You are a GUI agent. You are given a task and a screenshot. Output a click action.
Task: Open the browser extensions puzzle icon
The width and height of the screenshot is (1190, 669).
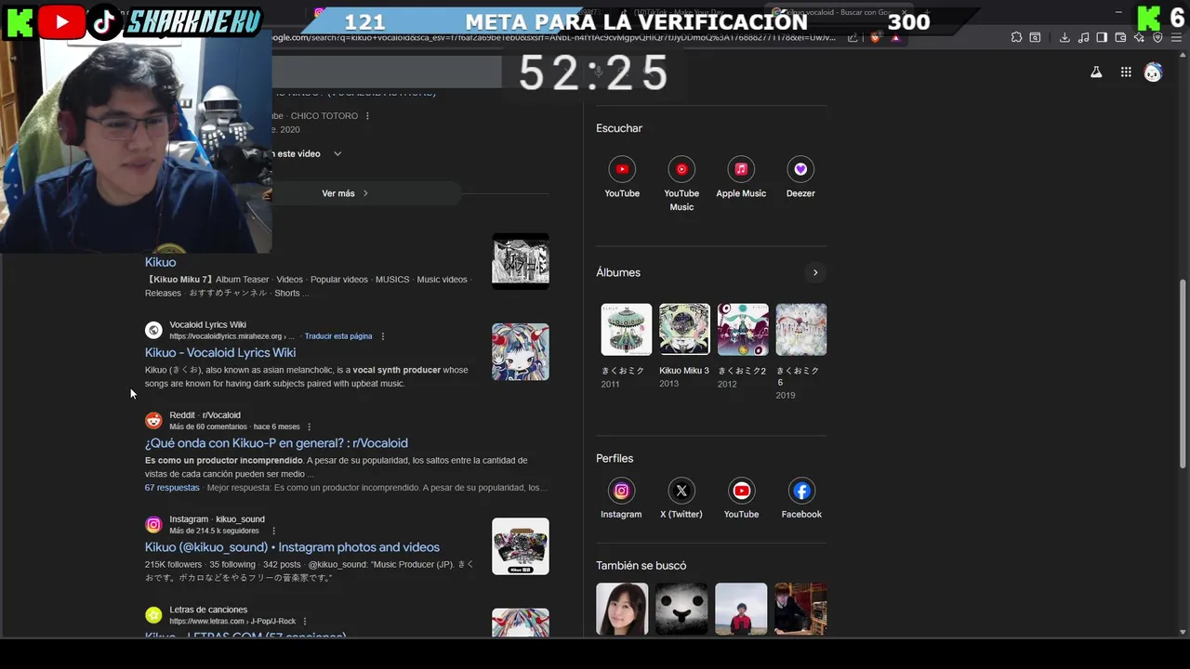point(1016,37)
